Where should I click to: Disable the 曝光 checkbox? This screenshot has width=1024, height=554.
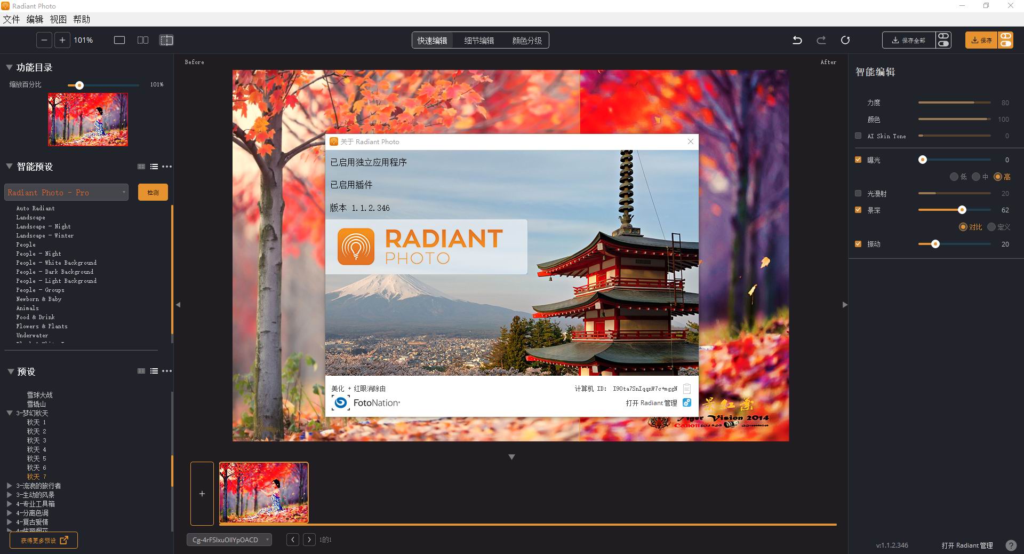[858, 160]
